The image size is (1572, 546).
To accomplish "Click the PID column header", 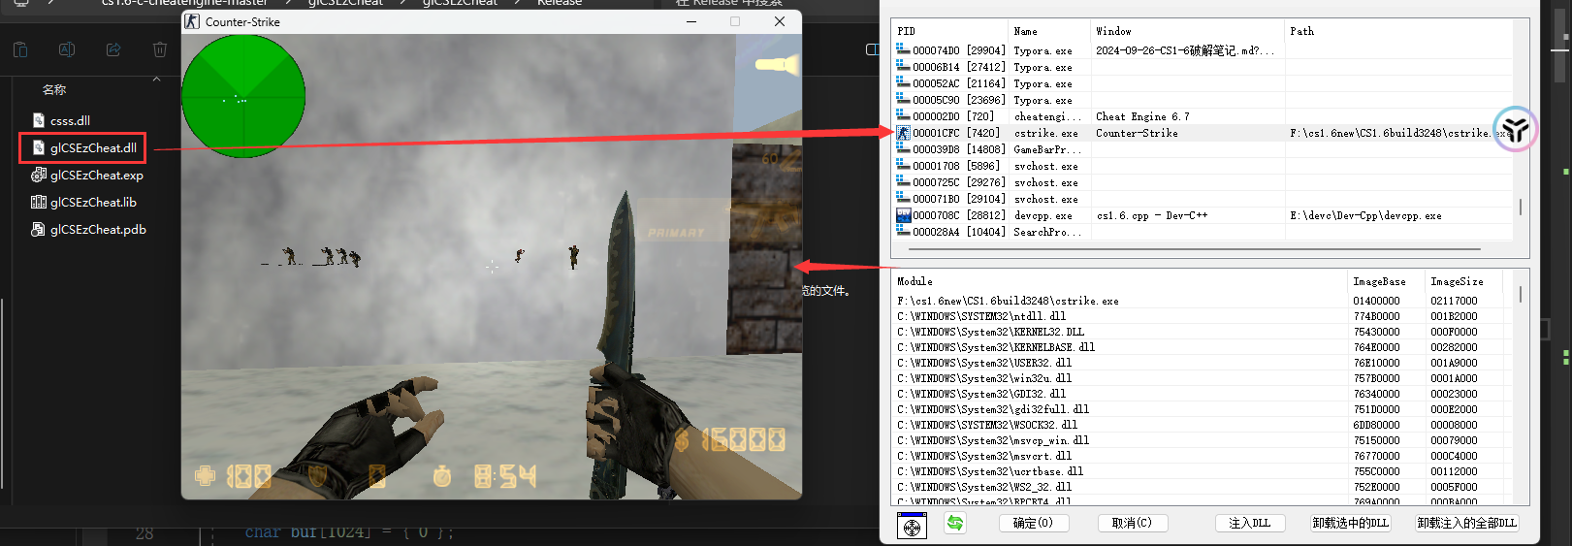I will (x=906, y=31).
